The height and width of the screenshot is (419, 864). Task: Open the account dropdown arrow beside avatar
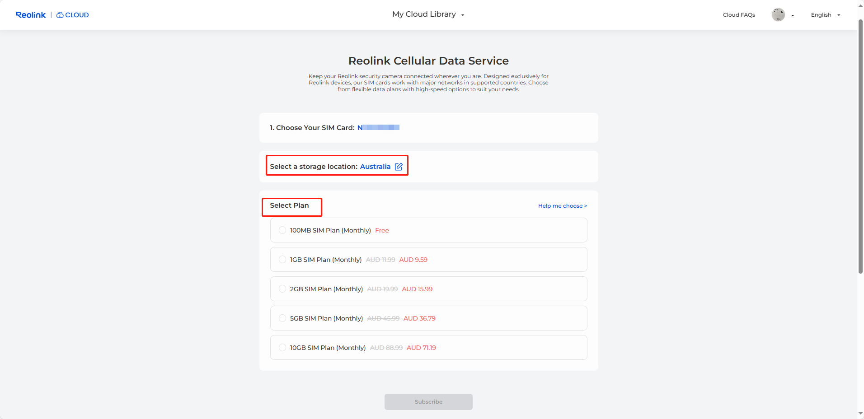[793, 15]
